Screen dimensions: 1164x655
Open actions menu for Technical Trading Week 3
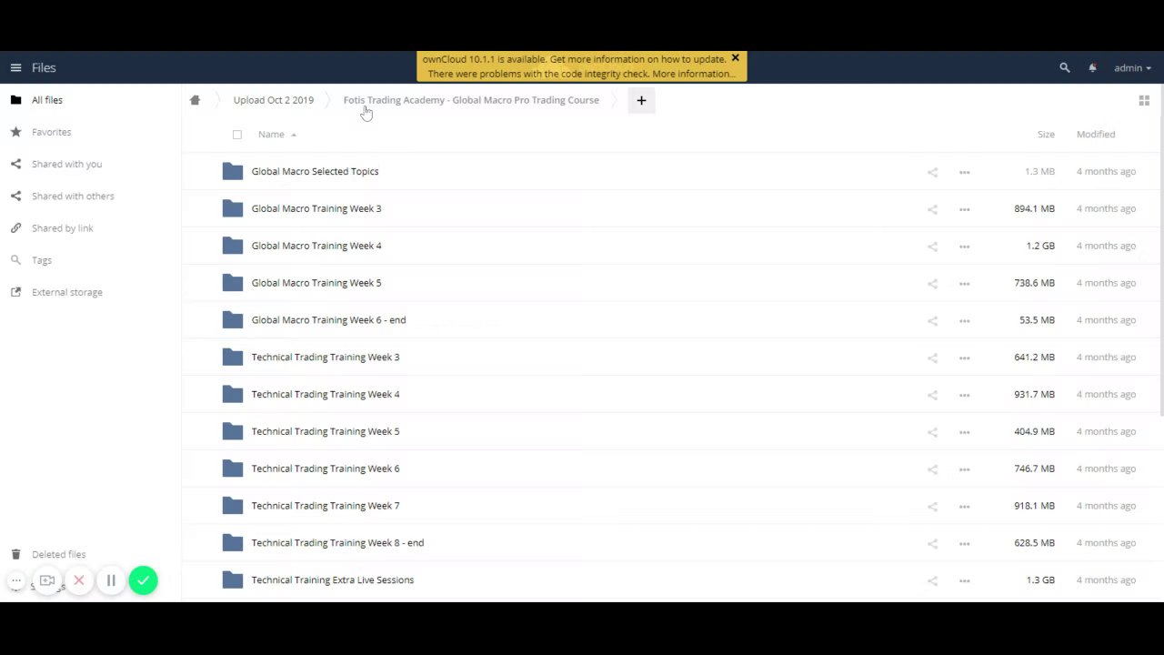click(x=964, y=358)
